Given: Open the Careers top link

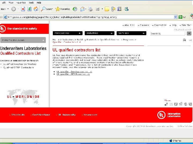Looking at the screenshot, I should click(144, 25).
